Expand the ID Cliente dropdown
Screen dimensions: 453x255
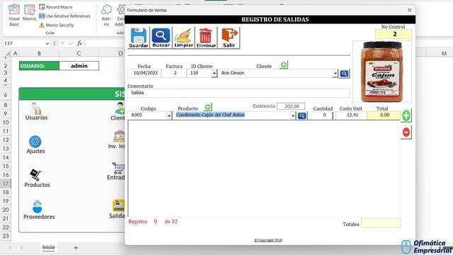click(x=214, y=74)
